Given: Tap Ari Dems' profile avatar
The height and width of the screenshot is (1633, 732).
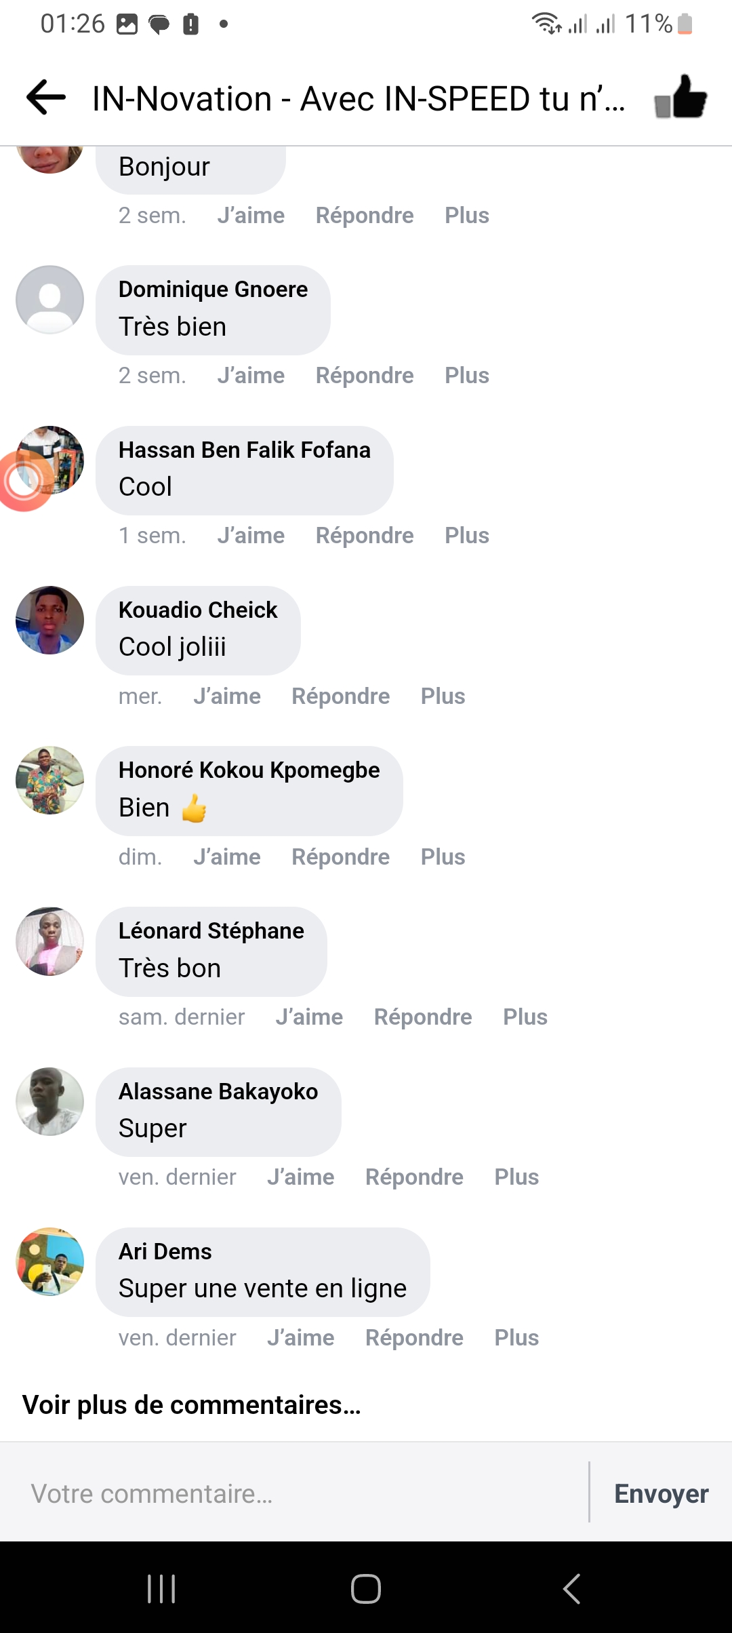Looking at the screenshot, I should coord(49,1261).
